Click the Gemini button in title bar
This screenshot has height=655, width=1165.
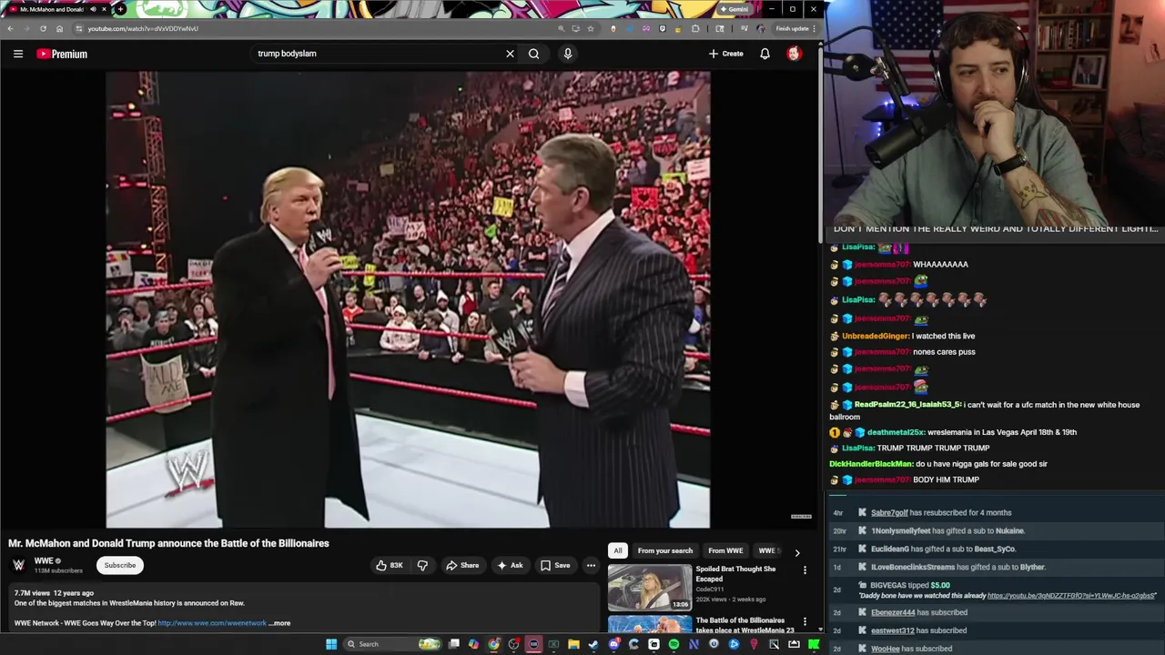click(x=734, y=9)
